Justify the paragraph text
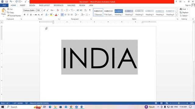This screenshot has width=195, height=109. click(x=72, y=15)
